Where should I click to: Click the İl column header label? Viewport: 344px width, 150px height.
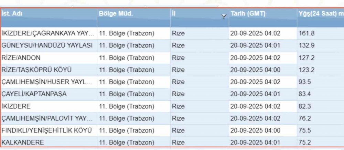click(173, 14)
